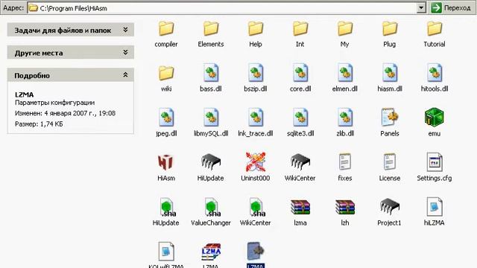
Task: Open the Elements folder
Action: (210, 34)
